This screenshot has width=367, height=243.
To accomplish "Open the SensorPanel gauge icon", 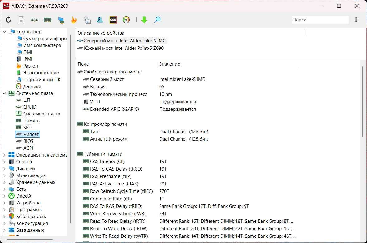I will (x=126, y=20).
